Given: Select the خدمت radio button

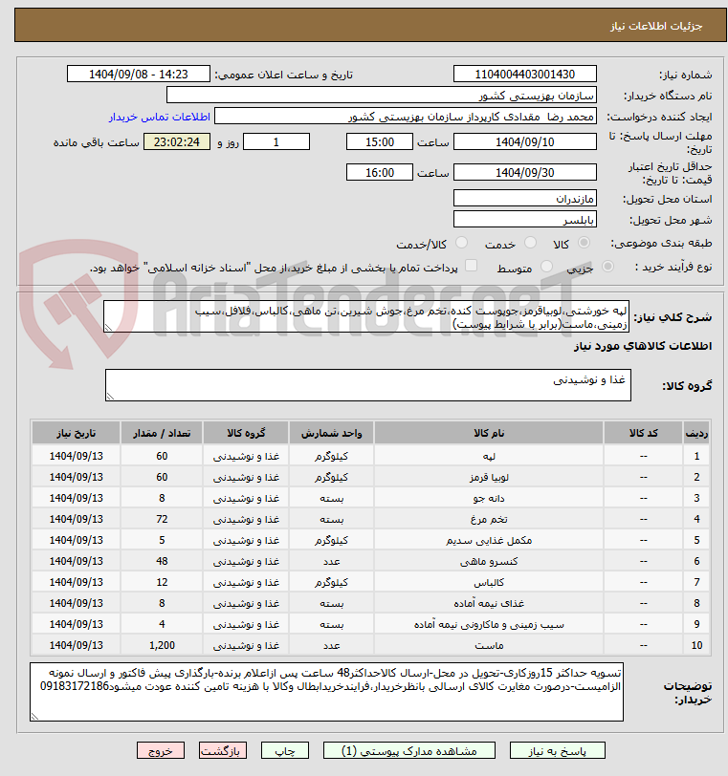Looking at the screenshot, I should pos(530,243).
